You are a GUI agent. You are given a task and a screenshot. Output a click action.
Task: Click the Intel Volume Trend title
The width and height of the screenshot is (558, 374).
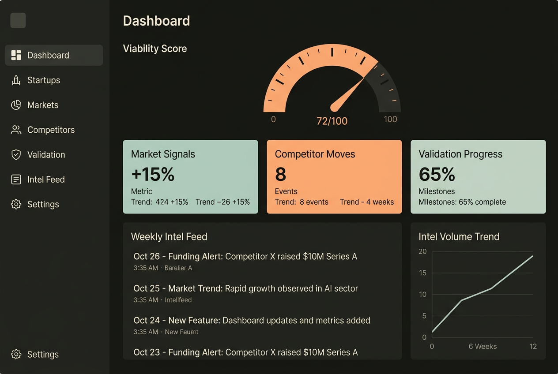[459, 237]
